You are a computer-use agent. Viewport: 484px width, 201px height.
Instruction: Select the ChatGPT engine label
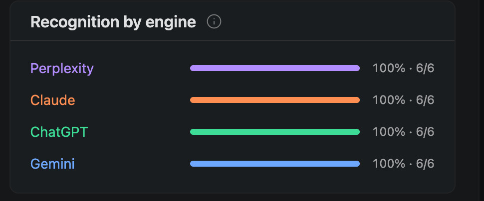[x=59, y=132]
